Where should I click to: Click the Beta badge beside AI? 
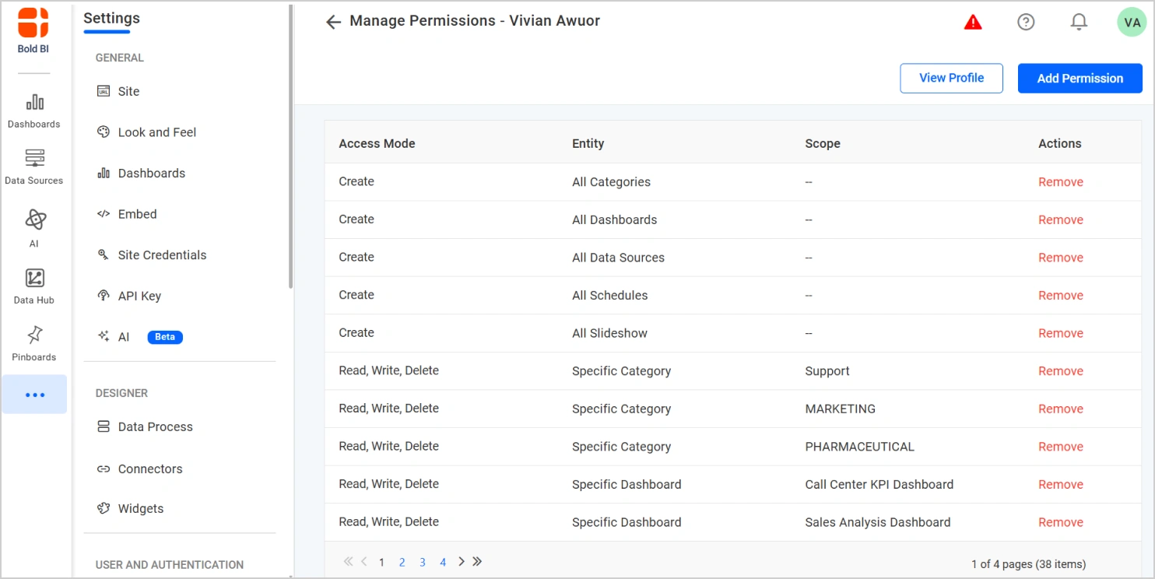click(x=165, y=337)
